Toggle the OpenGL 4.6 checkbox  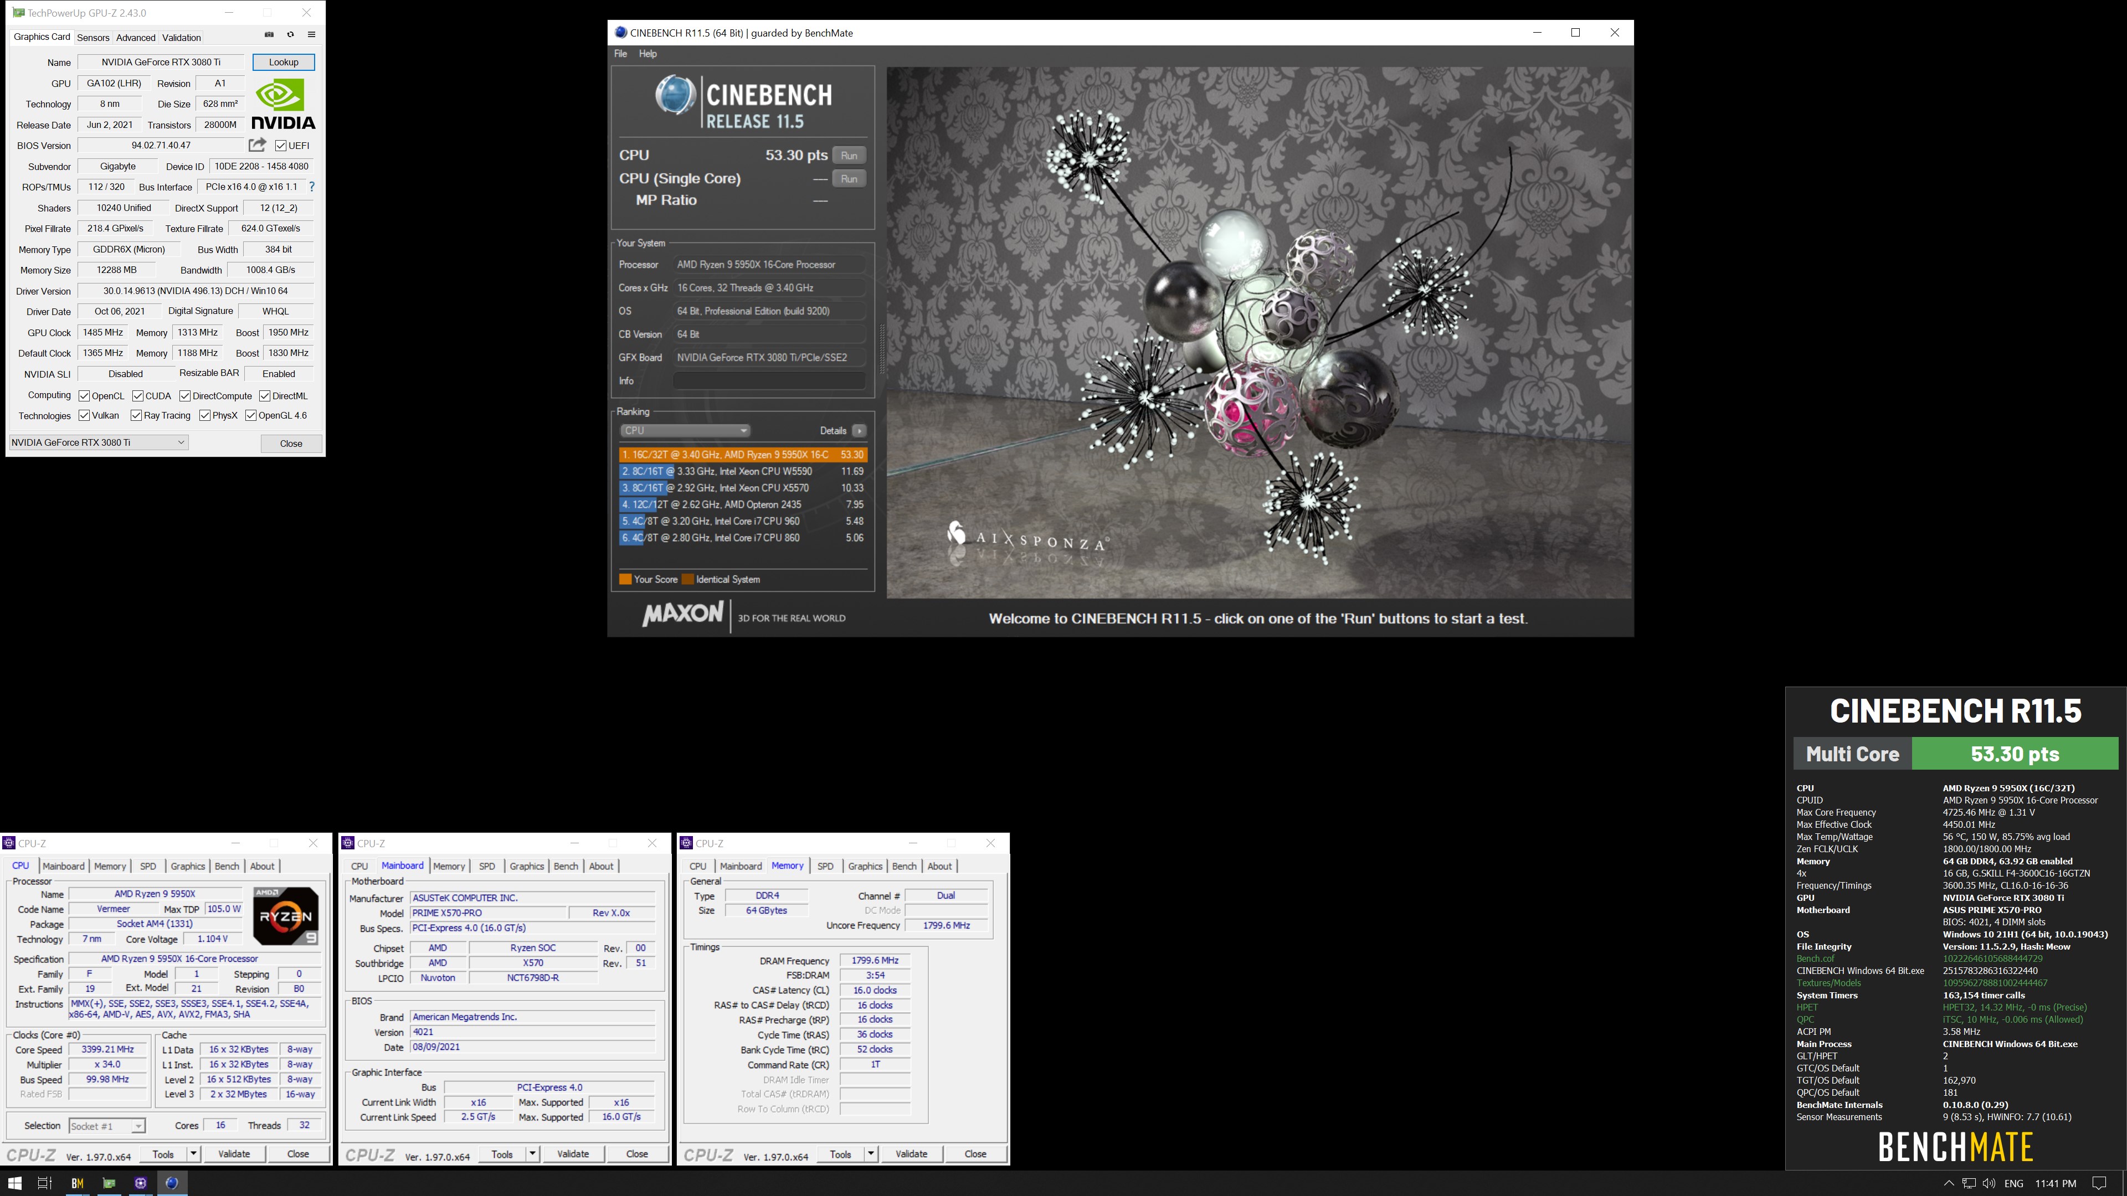[x=251, y=415]
